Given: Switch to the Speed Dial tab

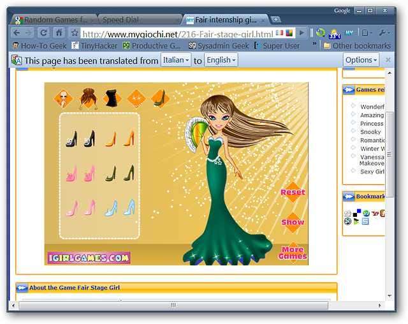Looking at the screenshot, I should (139, 20).
